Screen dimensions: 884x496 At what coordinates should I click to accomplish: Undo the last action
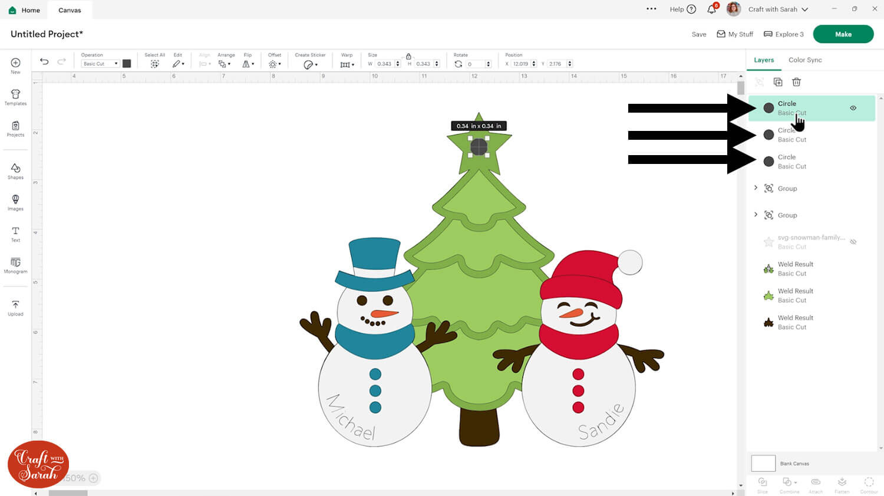coord(44,61)
